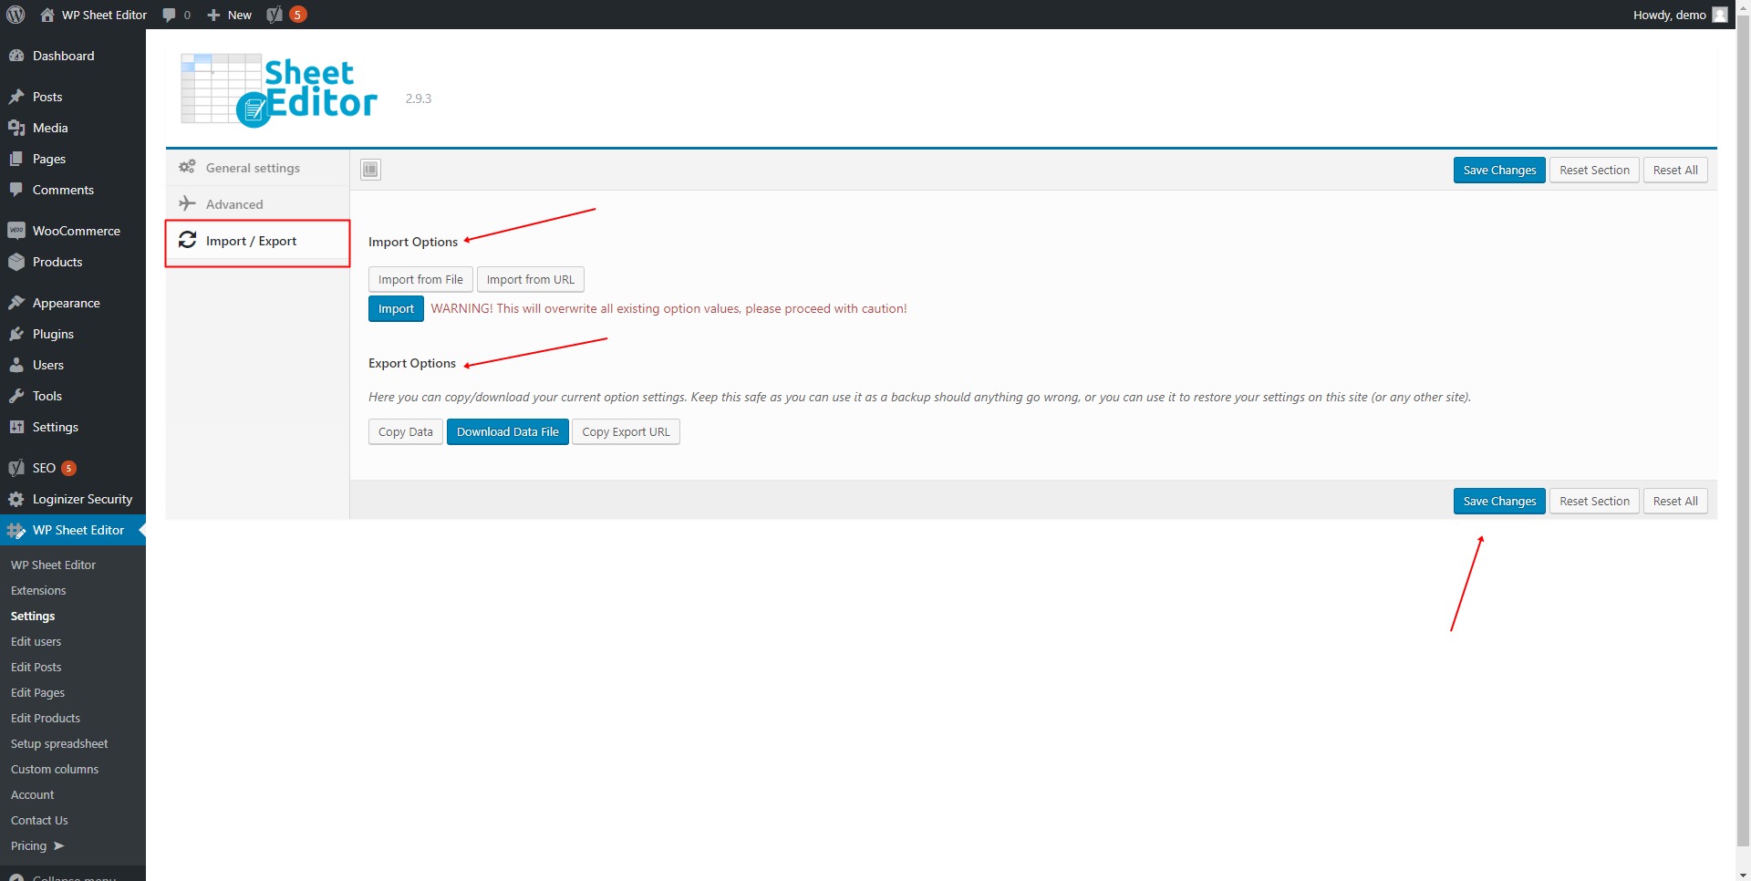Toggle the panel layout icon above Import Options

(x=369, y=170)
